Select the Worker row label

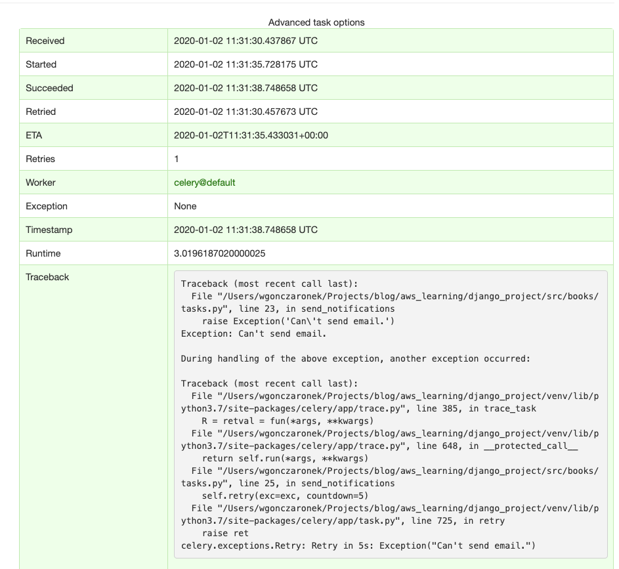[41, 182]
